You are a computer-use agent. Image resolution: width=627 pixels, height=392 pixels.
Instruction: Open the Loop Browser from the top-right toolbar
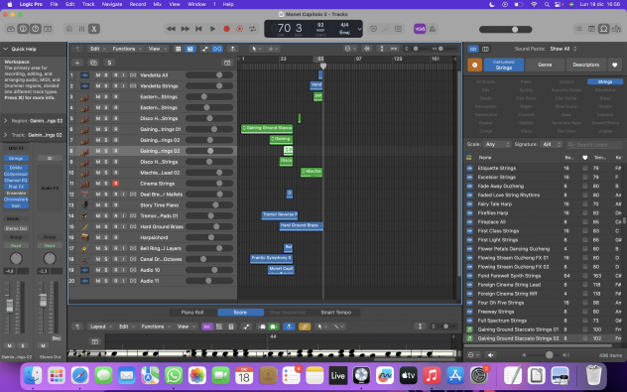click(x=604, y=29)
